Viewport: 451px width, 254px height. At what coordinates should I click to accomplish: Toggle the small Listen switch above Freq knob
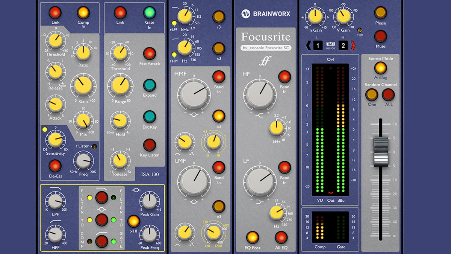[x=94, y=146]
